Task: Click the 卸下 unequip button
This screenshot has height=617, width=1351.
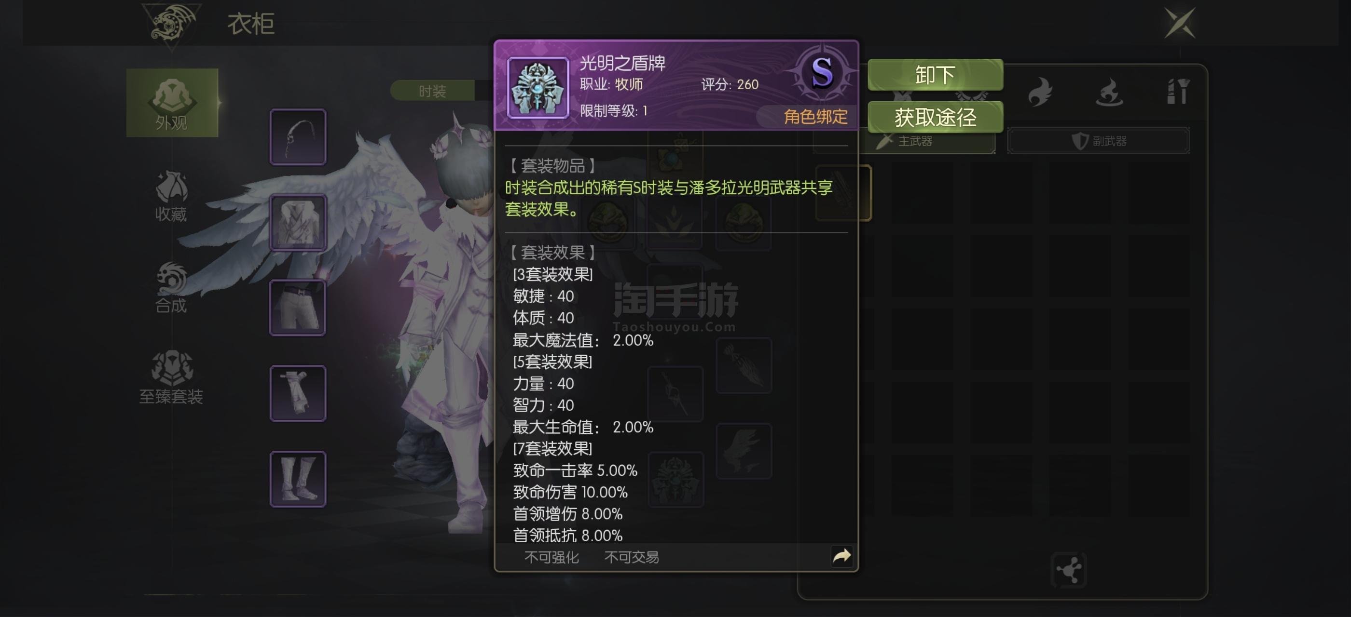Action: click(935, 74)
